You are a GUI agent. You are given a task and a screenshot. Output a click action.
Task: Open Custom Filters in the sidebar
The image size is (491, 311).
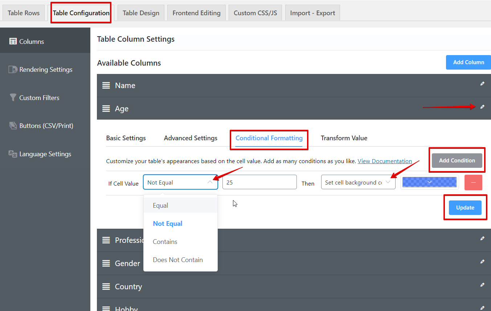click(x=45, y=98)
